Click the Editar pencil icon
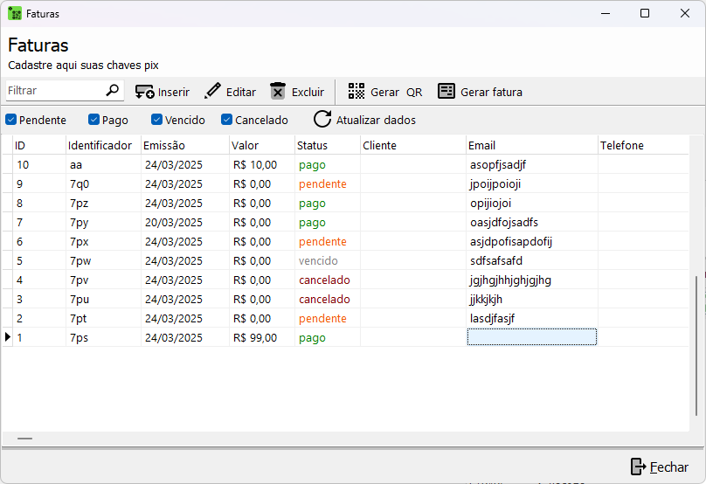The height and width of the screenshot is (484, 706). [212, 92]
